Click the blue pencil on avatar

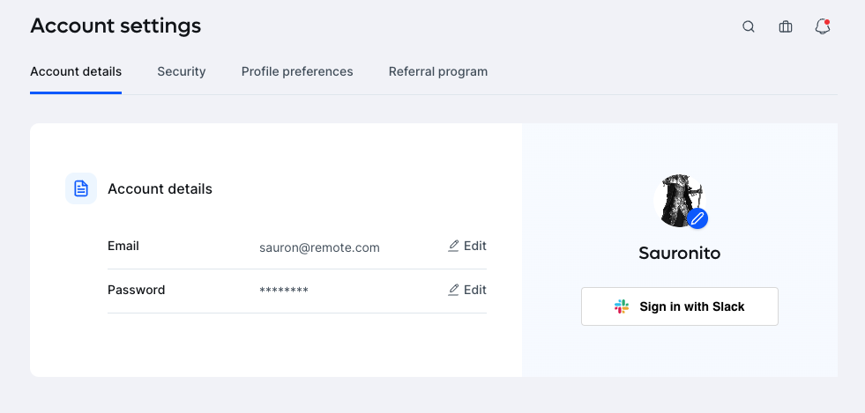tap(697, 218)
